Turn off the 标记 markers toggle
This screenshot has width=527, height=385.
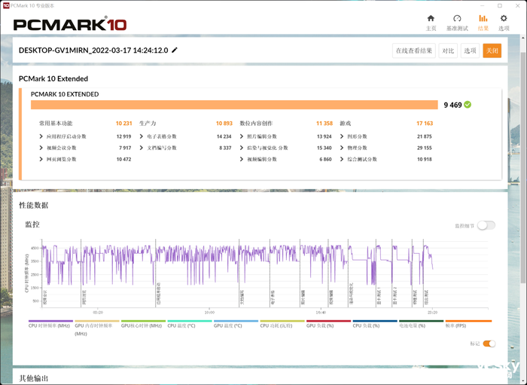(489, 344)
